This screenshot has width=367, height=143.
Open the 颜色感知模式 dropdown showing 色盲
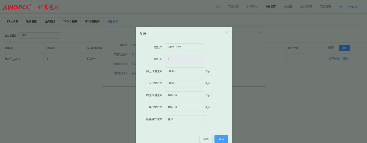pos(186,119)
